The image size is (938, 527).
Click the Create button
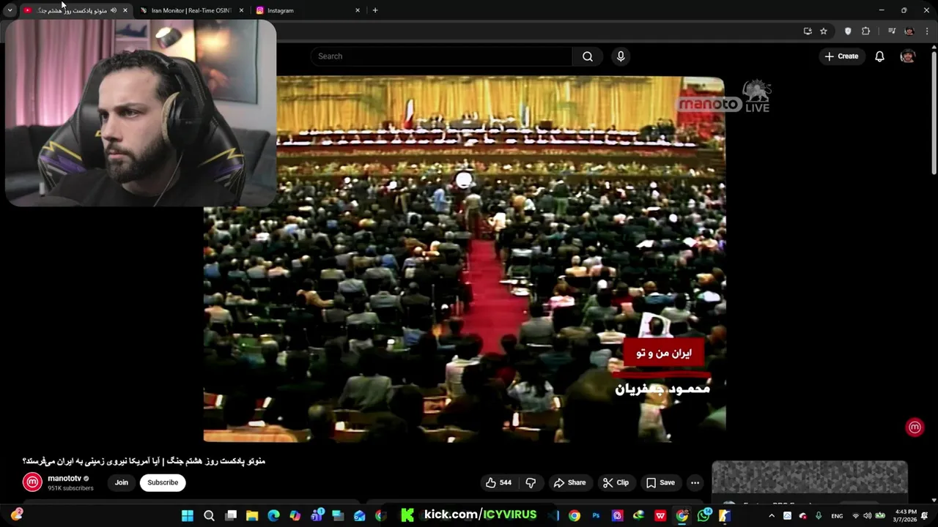click(x=841, y=56)
